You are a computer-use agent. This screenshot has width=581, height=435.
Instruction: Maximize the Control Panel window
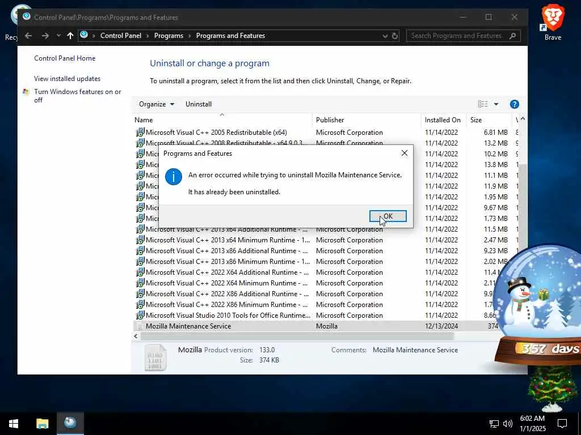[x=489, y=17]
